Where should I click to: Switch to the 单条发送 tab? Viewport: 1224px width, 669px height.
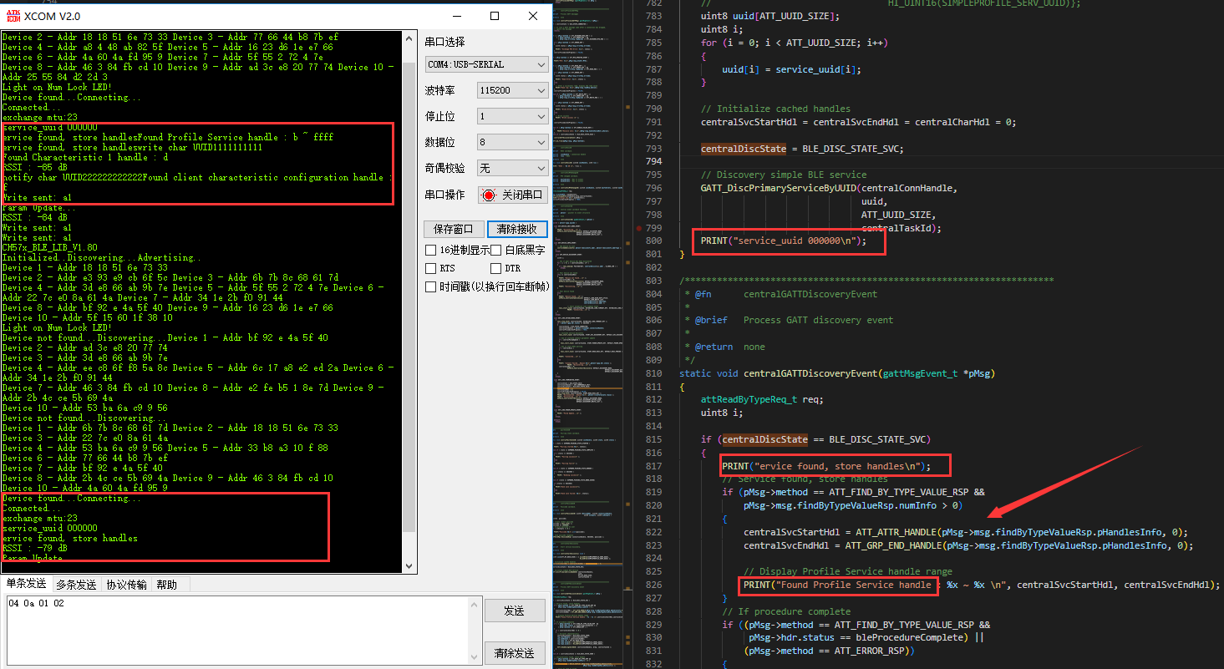coord(26,584)
